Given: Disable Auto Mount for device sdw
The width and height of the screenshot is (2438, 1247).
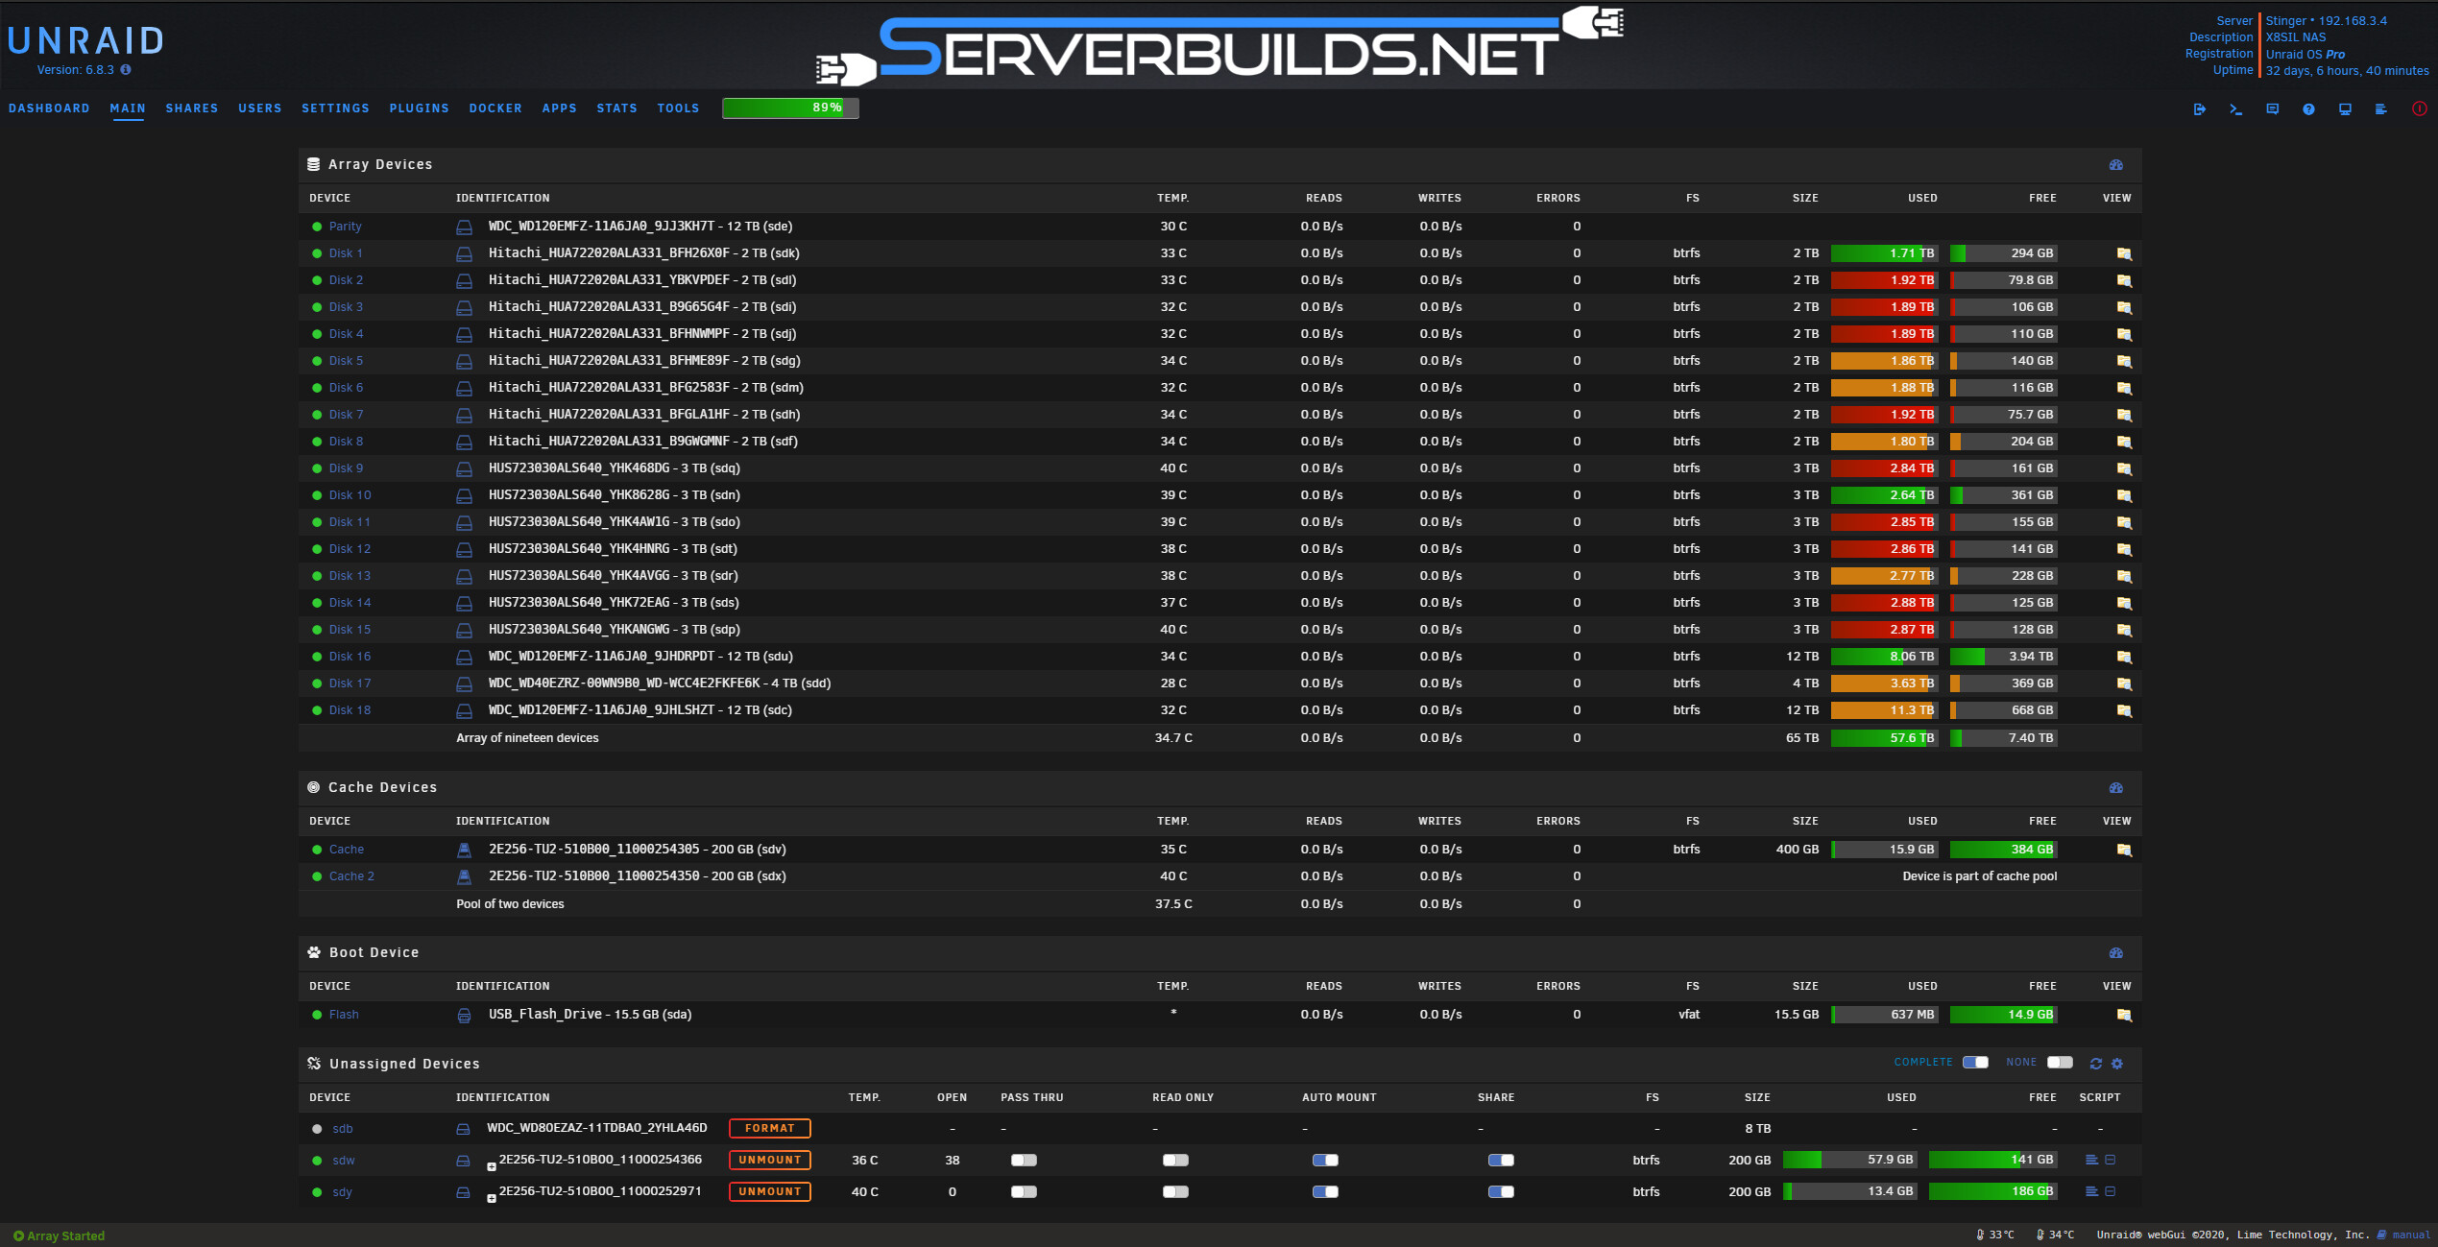Looking at the screenshot, I should click(x=1325, y=1161).
